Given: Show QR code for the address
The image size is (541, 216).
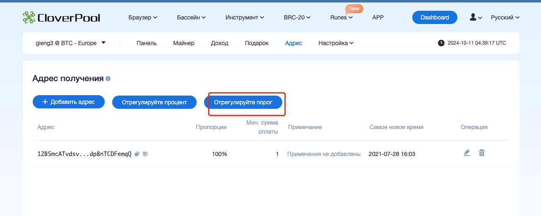Looking at the screenshot, I should pos(145,154).
